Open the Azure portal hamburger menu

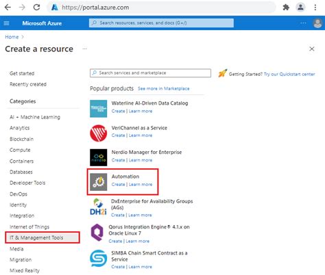click(7, 23)
